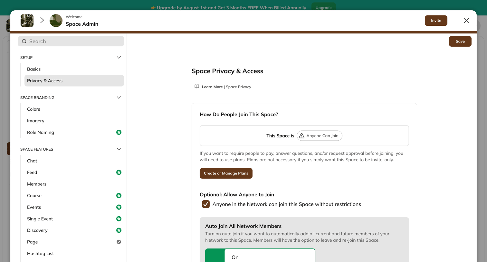Click the green star beside Events
Viewport: 487px width, 262px height.
coord(119,207)
